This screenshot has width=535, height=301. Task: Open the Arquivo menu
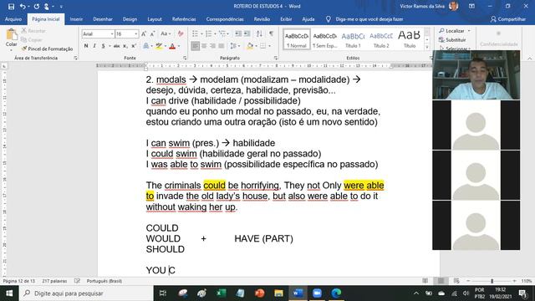13,19
